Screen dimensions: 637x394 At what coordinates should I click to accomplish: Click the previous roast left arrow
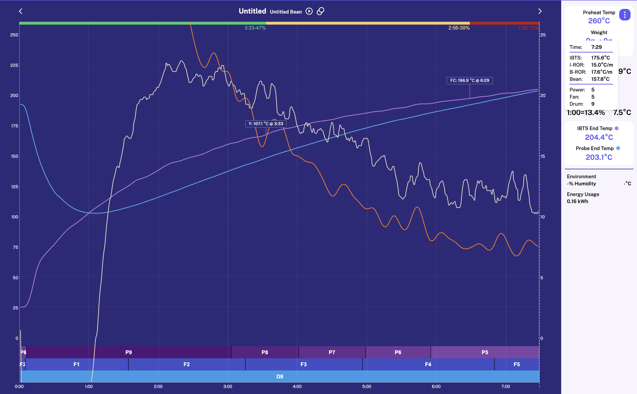21,11
